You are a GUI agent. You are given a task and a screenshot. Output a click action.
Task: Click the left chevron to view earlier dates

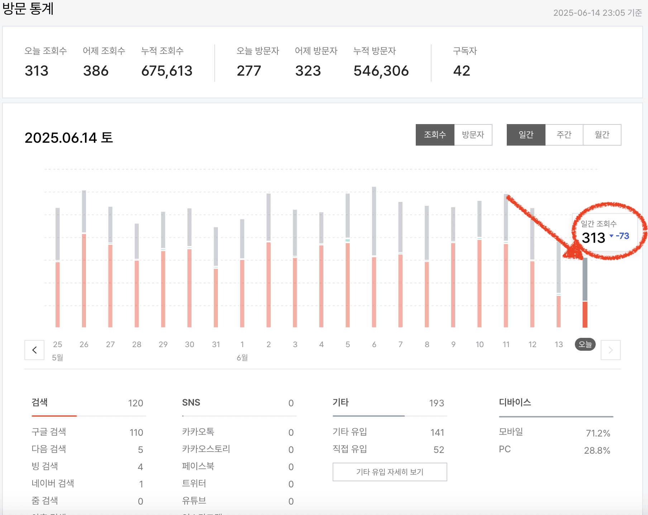coord(34,350)
